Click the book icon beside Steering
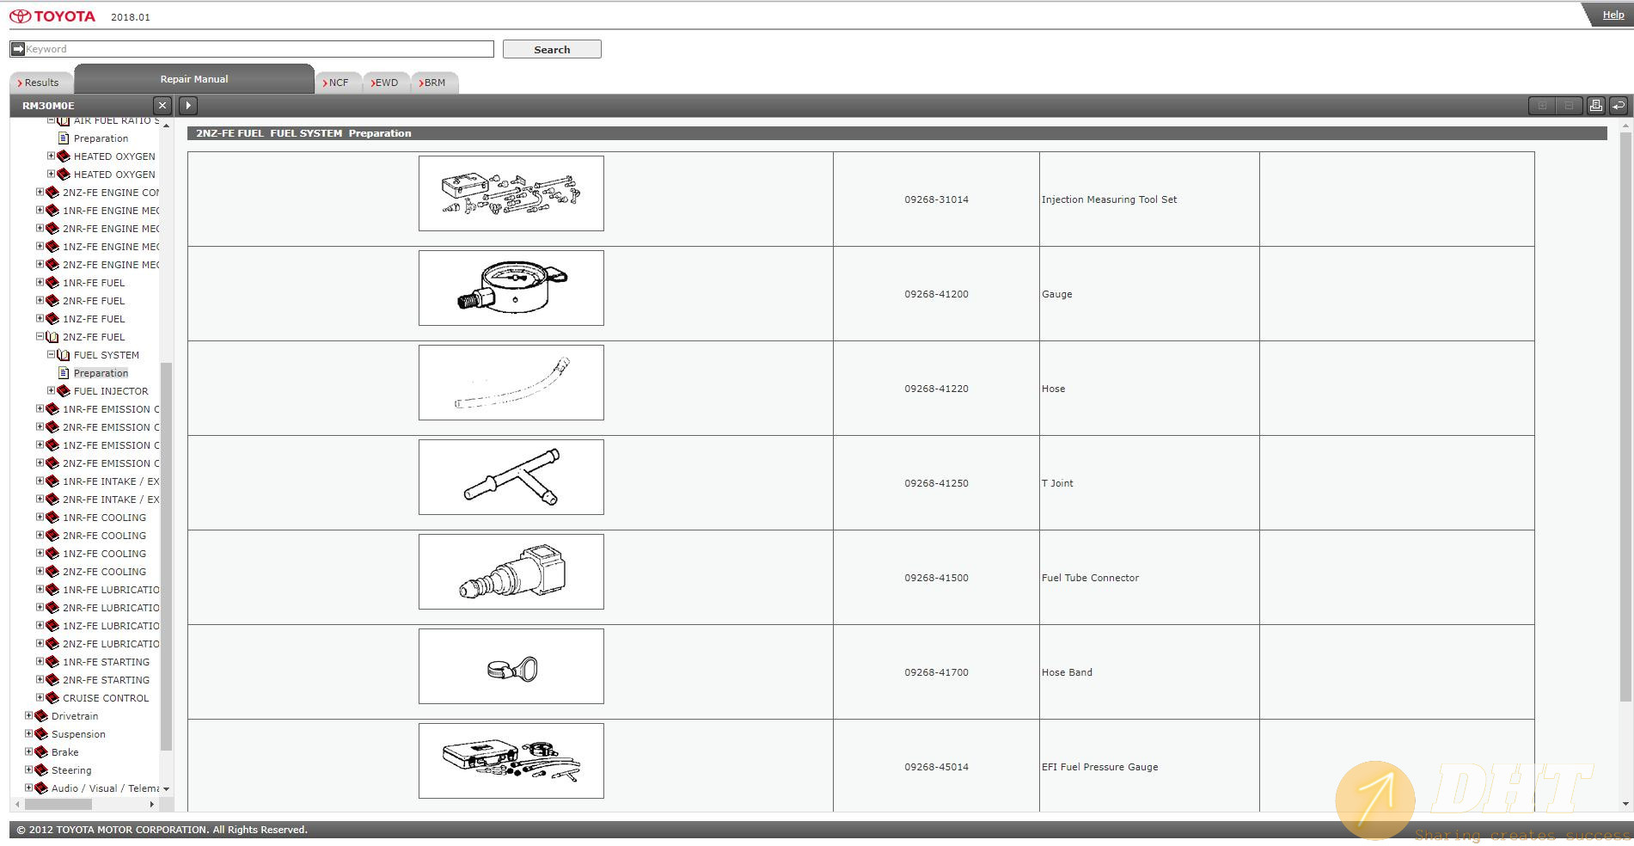This screenshot has width=1634, height=846. click(x=41, y=770)
